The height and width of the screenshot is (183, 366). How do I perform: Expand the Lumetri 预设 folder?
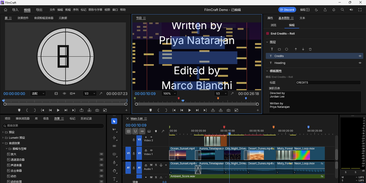pyautogui.click(x=3, y=138)
